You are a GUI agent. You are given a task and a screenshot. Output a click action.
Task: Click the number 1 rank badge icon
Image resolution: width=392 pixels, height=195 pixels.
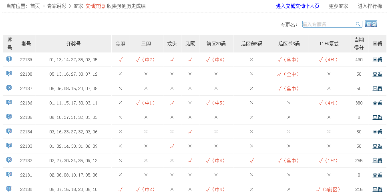[x=9, y=59]
